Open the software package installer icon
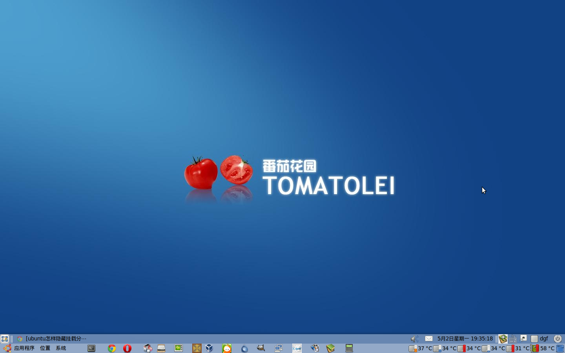 pyautogui.click(x=148, y=348)
